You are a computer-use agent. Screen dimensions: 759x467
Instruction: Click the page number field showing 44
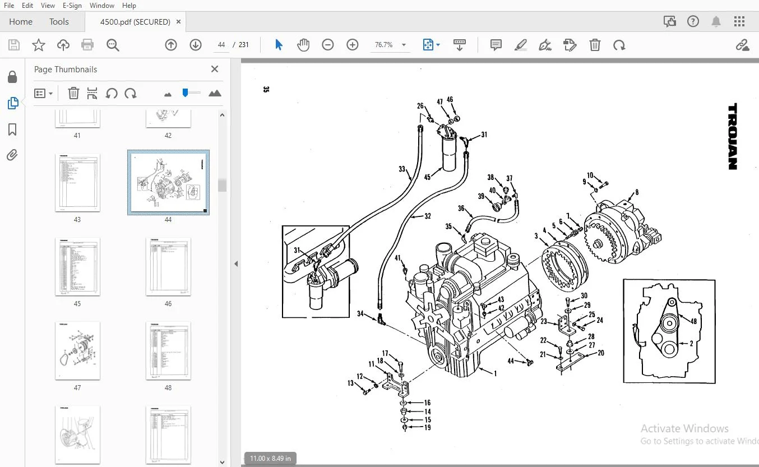tap(221, 45)
